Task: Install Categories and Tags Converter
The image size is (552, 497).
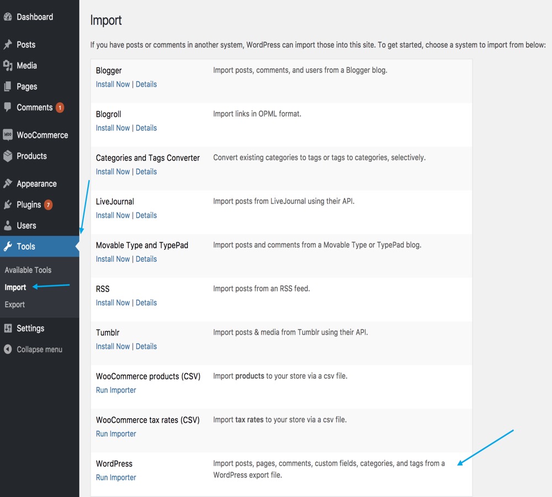Action: [x=113, y=172]
